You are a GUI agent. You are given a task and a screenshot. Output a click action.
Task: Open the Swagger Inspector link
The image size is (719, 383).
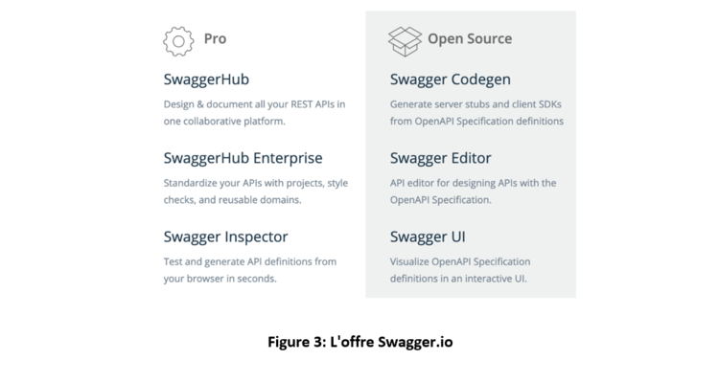click(225, 237)
